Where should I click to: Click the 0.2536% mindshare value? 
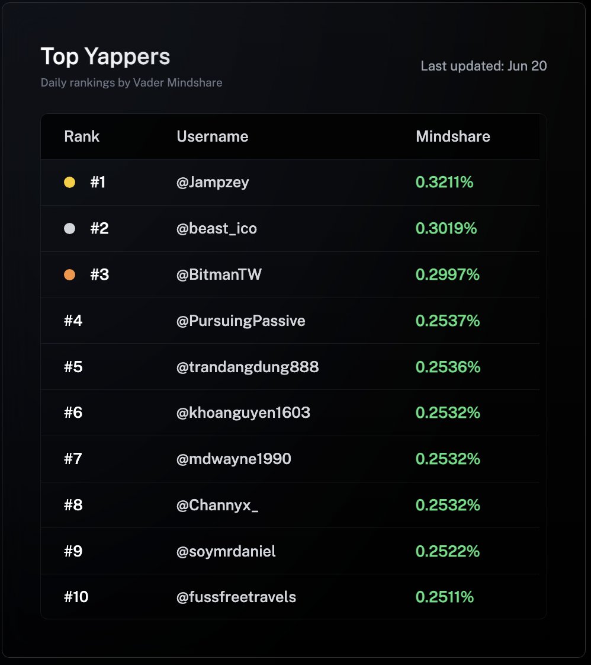click(448, 367)
